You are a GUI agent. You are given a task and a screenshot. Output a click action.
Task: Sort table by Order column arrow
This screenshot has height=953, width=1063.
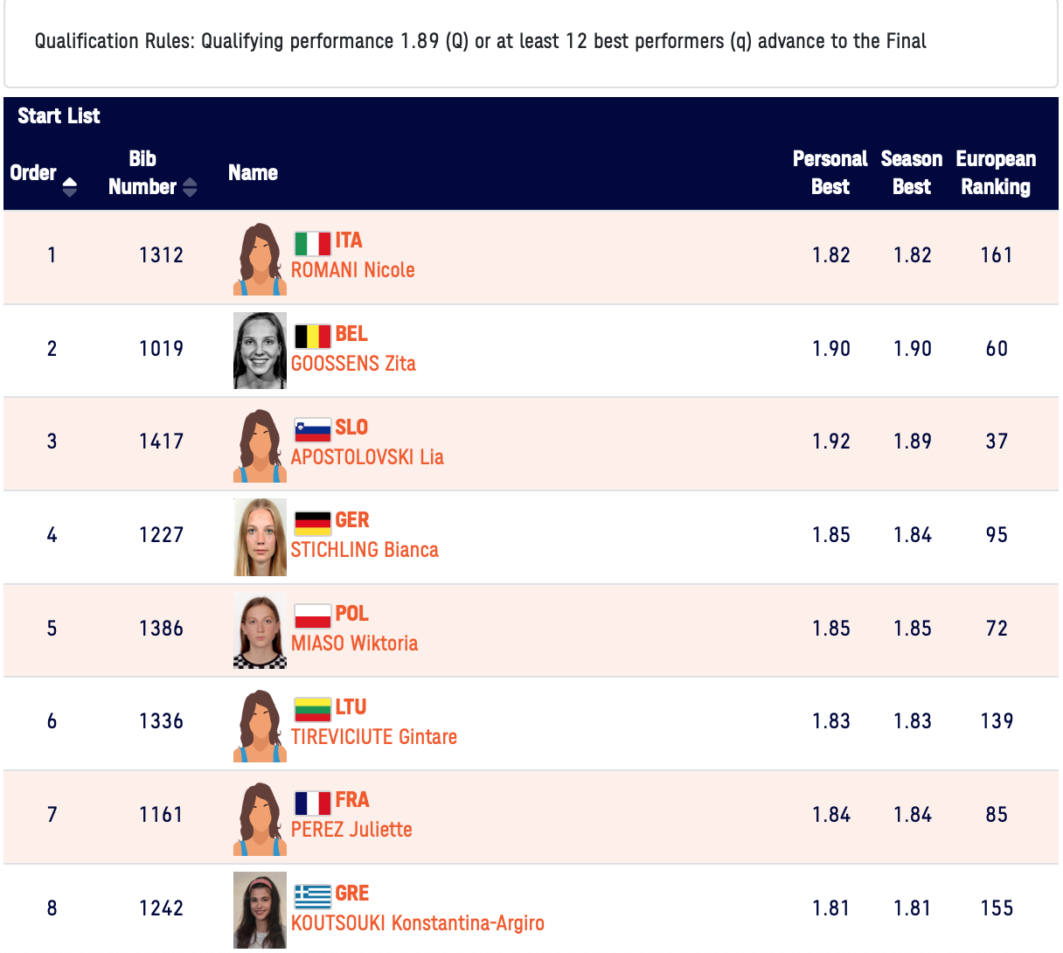tap(70, 186)
